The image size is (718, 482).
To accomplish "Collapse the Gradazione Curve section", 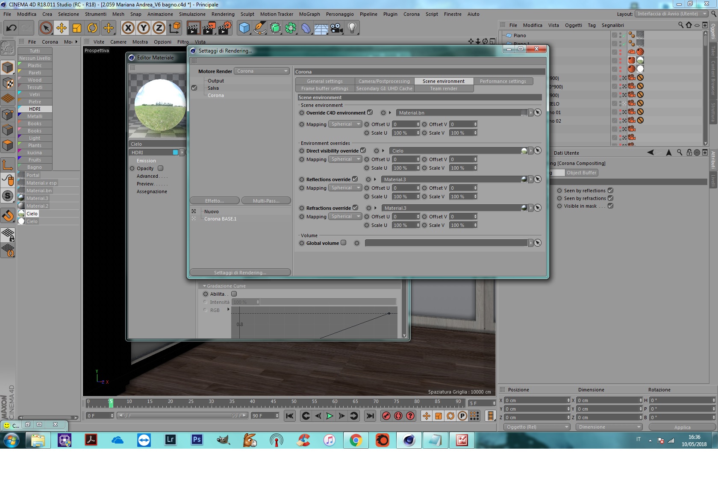I will coord(205,286).
